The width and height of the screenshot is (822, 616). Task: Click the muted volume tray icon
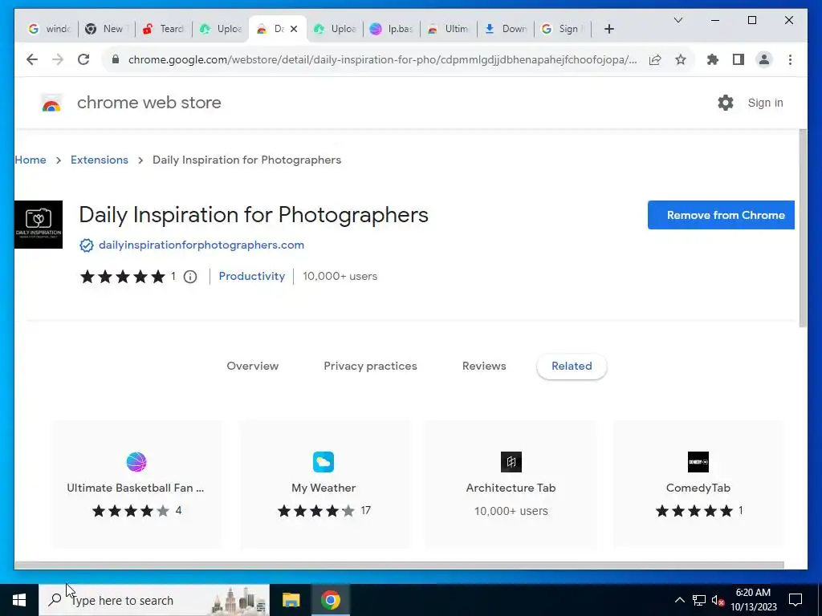point(718,600)
